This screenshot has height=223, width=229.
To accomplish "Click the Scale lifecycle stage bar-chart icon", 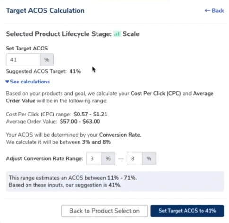I will pos(117,34).
